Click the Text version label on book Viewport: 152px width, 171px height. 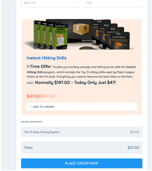click(x=61, y=41)
